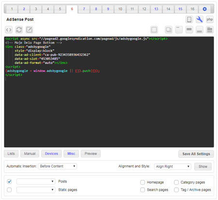
Task: Click the full block layout icon
Action: 210,30
